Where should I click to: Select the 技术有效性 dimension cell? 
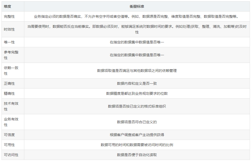(13, 106)
